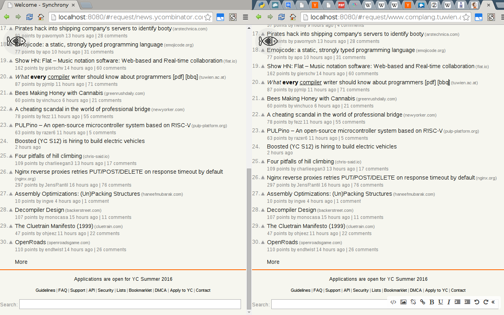The image size is (504, 315).
Task: Click the left window's vertical scrollbar
Action: pos(248,238)
